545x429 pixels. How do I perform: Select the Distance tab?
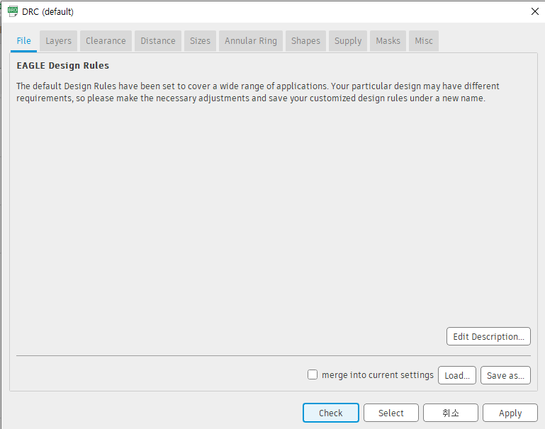(157, 41)
